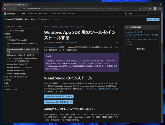Open the 13 人の共同作成者 link

(x=71, y=42)
